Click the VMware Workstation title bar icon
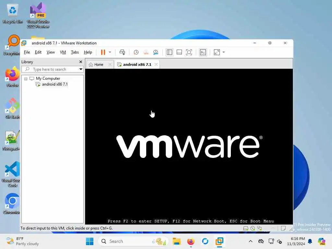332x249 pixels. [24, 43]
